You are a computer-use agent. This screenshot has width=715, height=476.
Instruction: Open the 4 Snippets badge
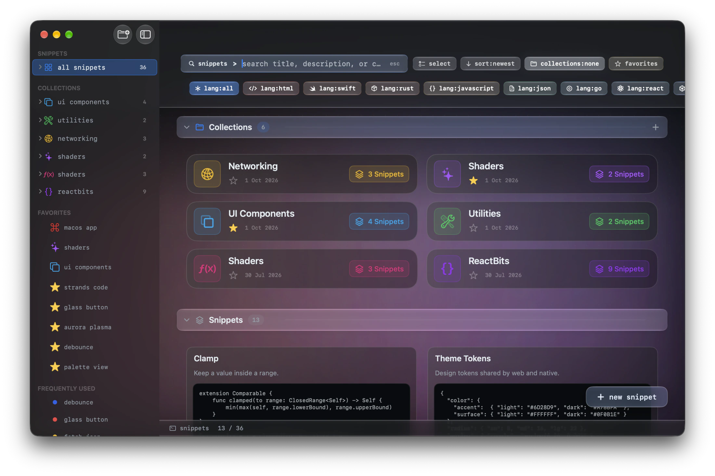click(x=379, y=222)
